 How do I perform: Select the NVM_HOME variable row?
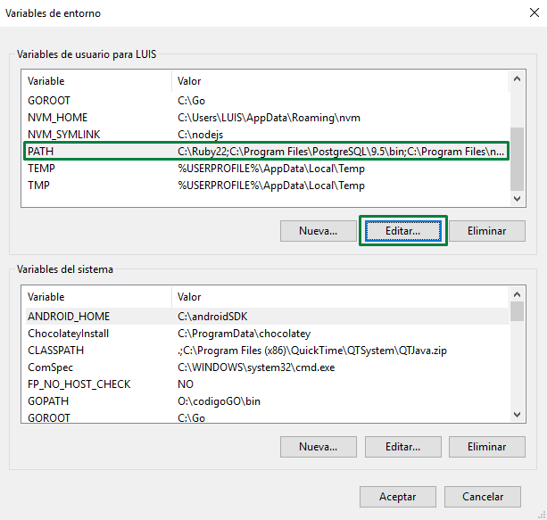[x=267, y=118]
